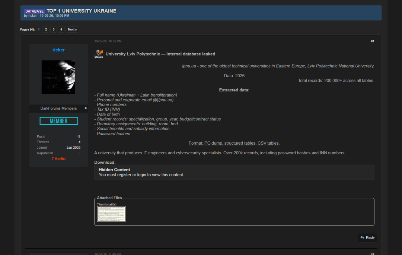Click the MEMBER rank badge
Viewport: 402px width, 255px height.
[59, 121]
